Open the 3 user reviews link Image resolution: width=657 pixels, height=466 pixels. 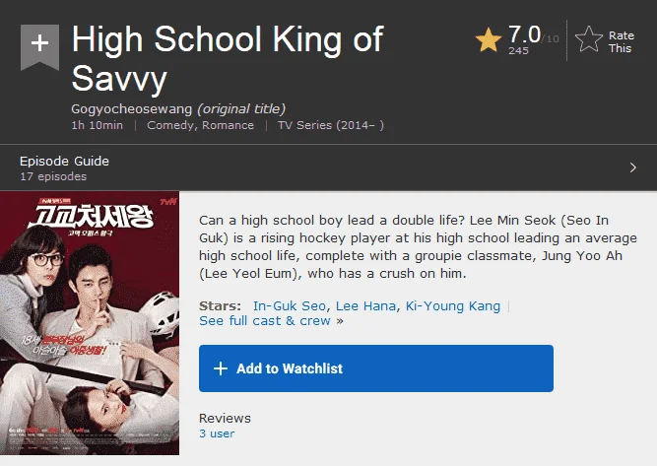click(x=217, y=433)
